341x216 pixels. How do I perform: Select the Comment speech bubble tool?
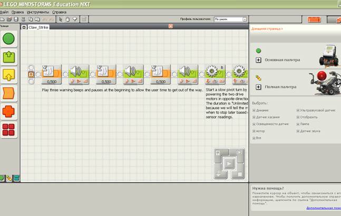click(x=75, y=19)
